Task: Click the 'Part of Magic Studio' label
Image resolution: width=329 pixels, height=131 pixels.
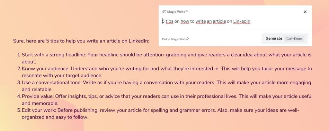Action: point(175,39)
